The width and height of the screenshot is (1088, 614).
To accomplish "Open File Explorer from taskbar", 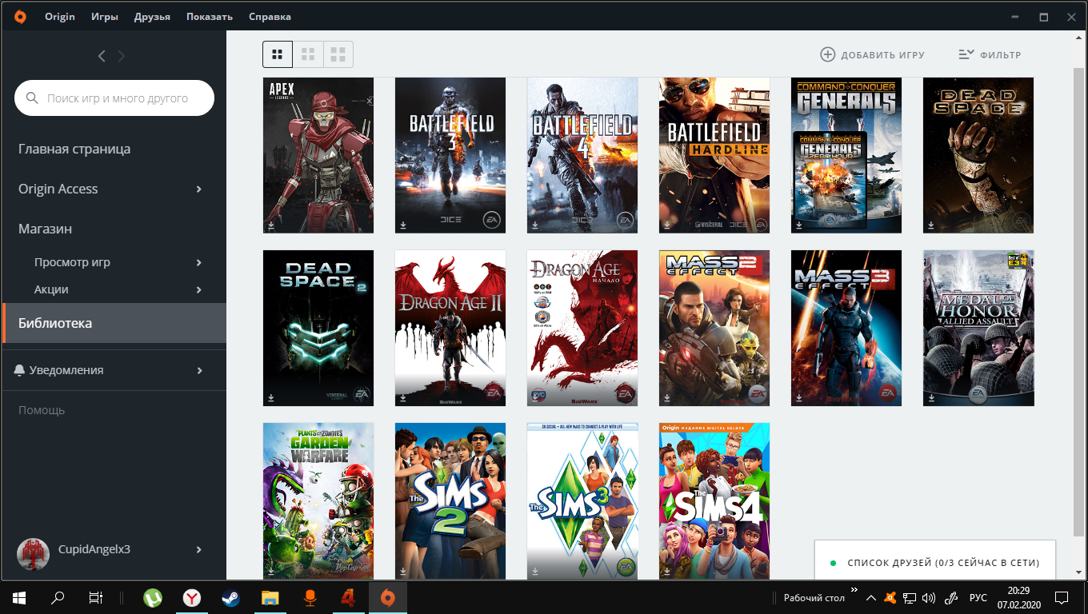I will coord(270,597).
